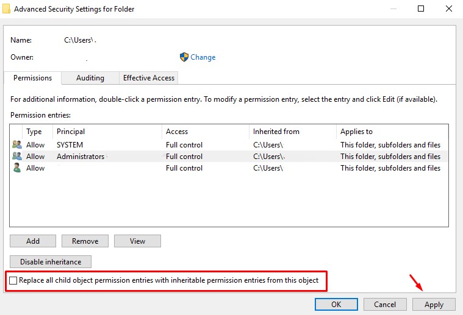
Task: Click the UAC shield icon beside Change
Action: tap(184, 57)
